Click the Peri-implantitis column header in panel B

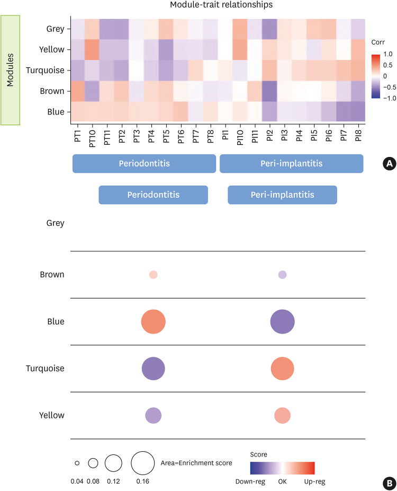[x=282, y=195]
